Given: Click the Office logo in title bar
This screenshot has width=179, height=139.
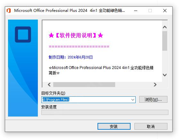Looking at the screenshot, I should 9,11.
